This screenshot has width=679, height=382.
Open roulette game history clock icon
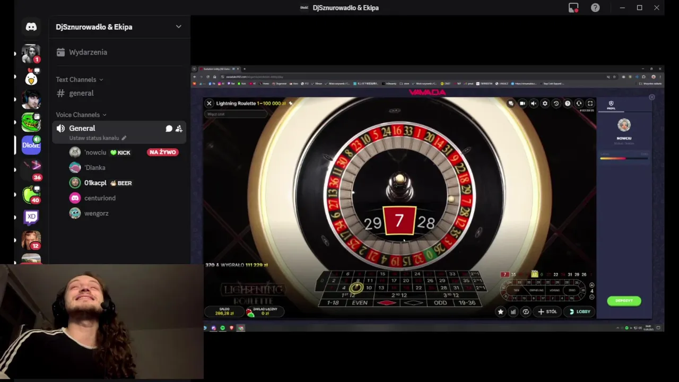[x=556, y=103]
